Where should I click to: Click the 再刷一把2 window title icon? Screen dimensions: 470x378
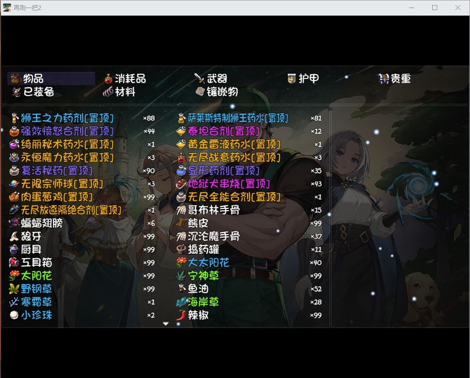coord(7,8)
